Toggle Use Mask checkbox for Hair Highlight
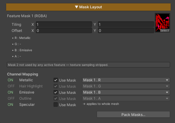Image resolution: width=175 pixels, height=123 pixels. (x=56, y=86)
